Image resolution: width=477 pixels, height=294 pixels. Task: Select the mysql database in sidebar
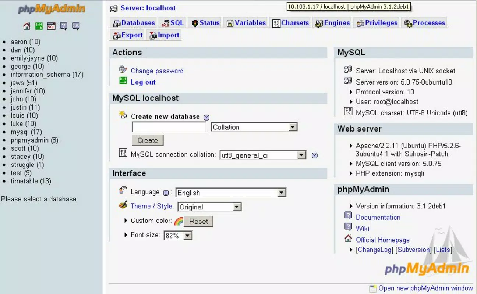[26, 132]
